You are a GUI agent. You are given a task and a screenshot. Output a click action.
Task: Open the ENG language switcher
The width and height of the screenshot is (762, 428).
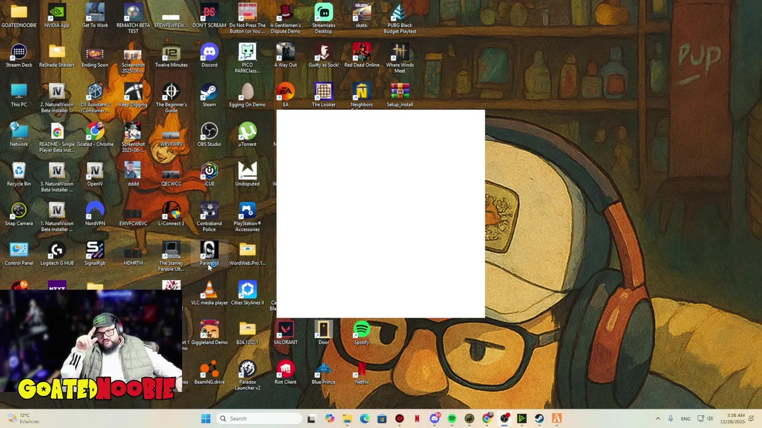pos(686,418)
